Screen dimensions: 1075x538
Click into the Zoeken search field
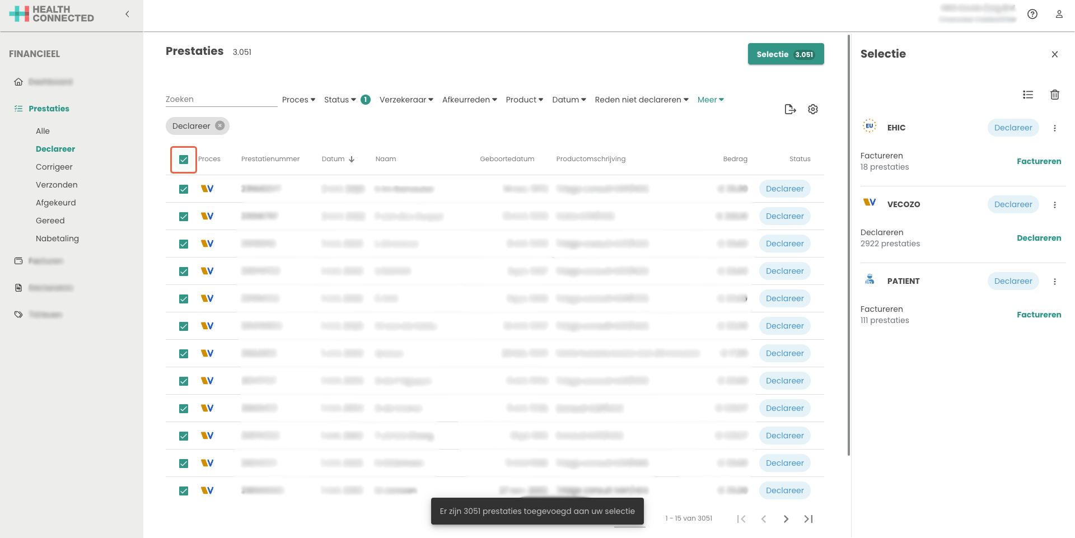click(x=221, y=99)
